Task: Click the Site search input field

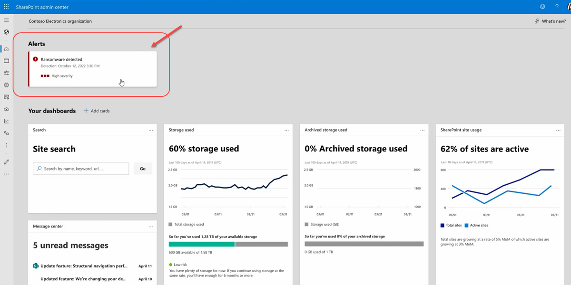Action: [x=85, y=169]
